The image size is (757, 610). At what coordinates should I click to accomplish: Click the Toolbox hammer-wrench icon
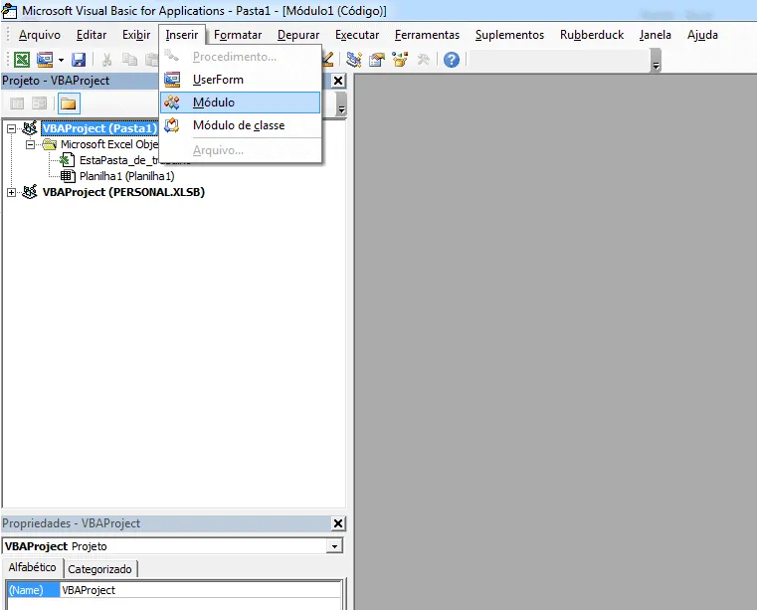[x=424, y=60]
